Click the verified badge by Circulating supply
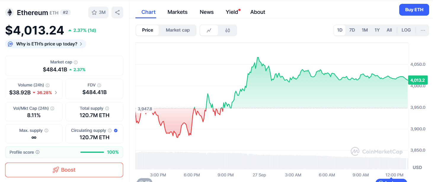Screen dimensions: 433x182 pyautogui.click(x=116, y=130)
